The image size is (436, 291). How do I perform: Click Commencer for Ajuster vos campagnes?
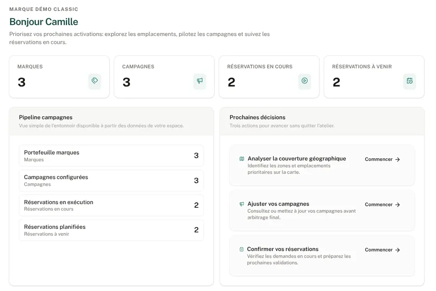[382, 205]
